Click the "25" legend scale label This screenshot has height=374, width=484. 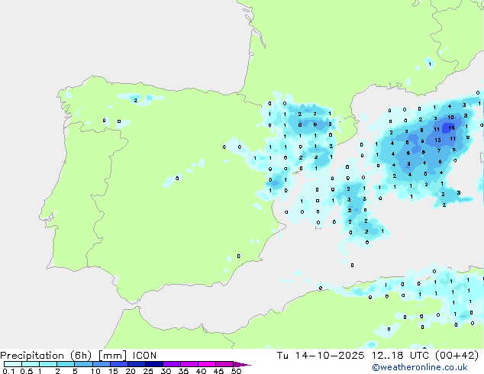point(148,371)
